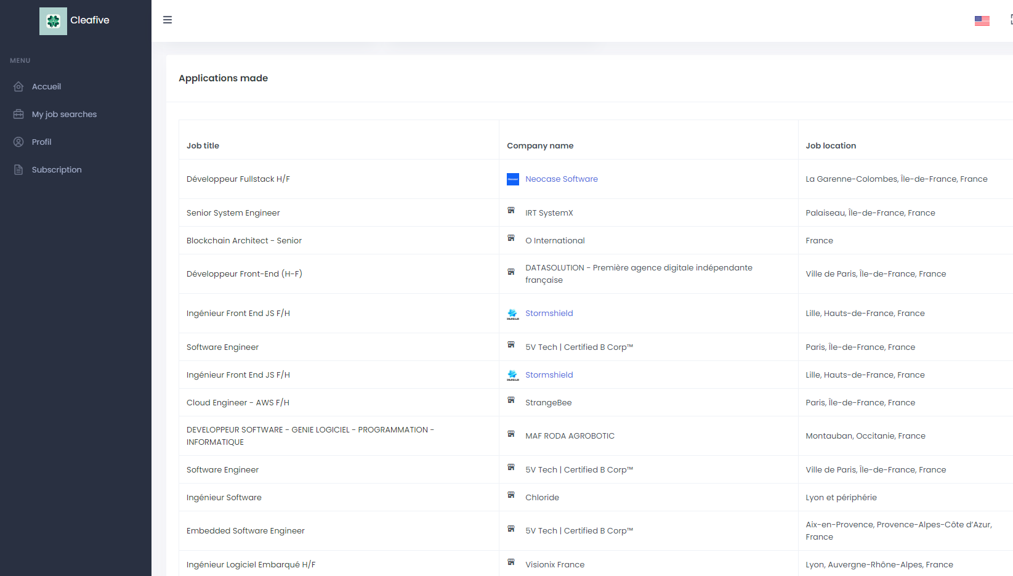Click Aix-en-Provence location cell

coord(899,530)
